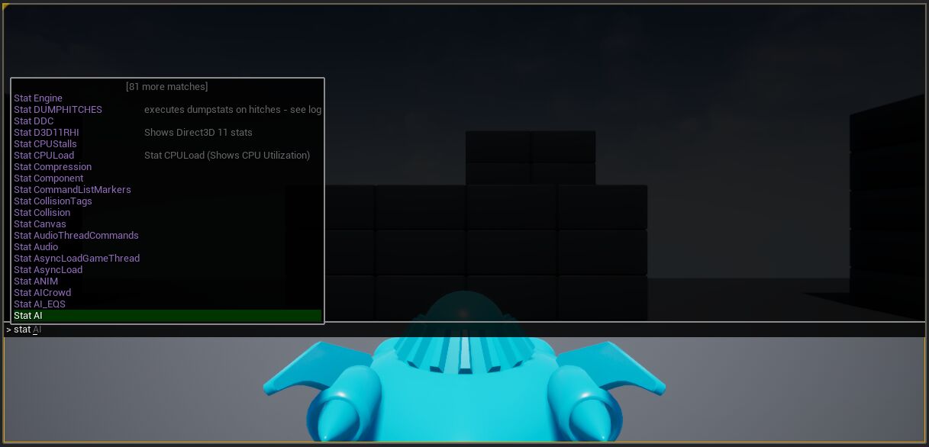Choose Stat AICrowd from the suggestions
The width and height of the screenshot is (929, 447).
43,292
